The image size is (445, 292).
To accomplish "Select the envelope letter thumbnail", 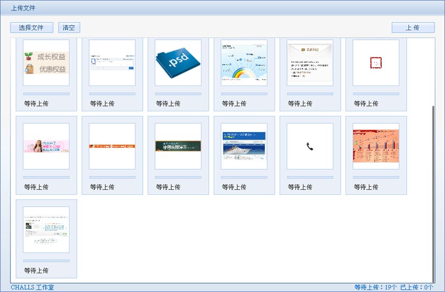I will coord(310,63).
